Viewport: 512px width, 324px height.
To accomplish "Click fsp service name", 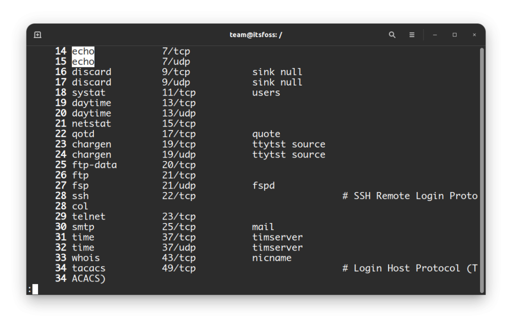I will 80,186.
